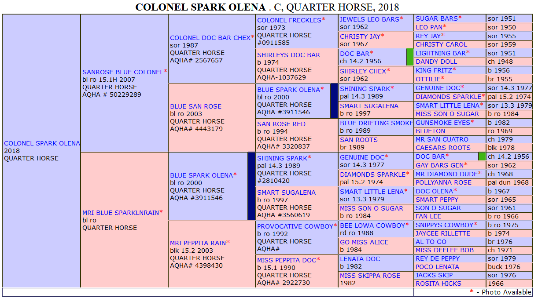Click the MISS DEELEE BOB link
The width and height of the screenshot is (538, 298).
pyautogui.click(x=445, y=250)
